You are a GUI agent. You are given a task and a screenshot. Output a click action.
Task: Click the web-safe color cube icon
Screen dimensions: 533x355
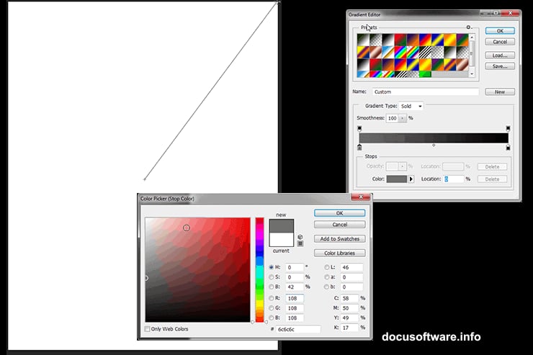[299, 236]
